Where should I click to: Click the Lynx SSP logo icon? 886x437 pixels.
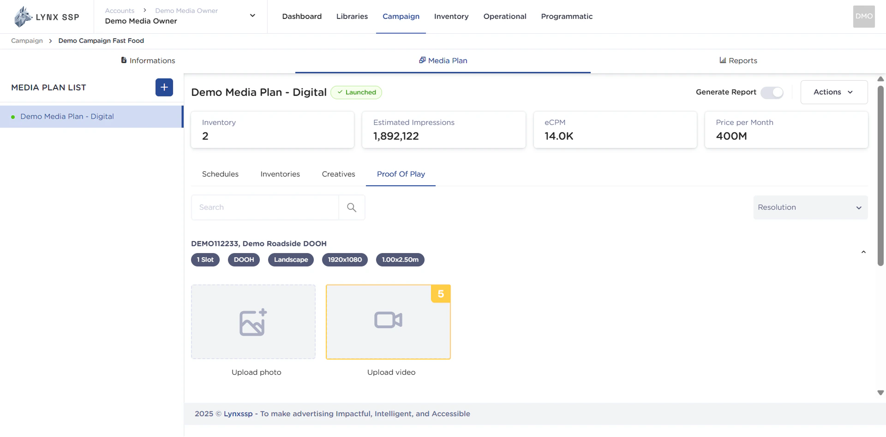tap(22, 17)
